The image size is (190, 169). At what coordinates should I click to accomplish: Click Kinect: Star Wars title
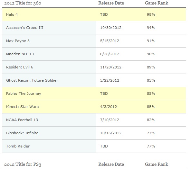point(23,107)
